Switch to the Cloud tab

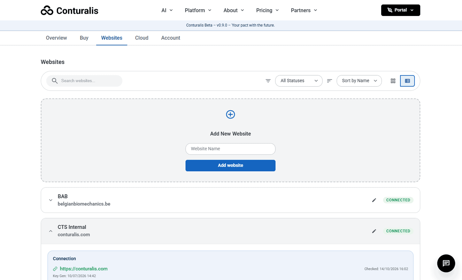click(142, 38)
